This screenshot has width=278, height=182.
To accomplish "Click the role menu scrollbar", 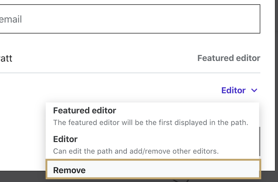I will tap(260, 141).
